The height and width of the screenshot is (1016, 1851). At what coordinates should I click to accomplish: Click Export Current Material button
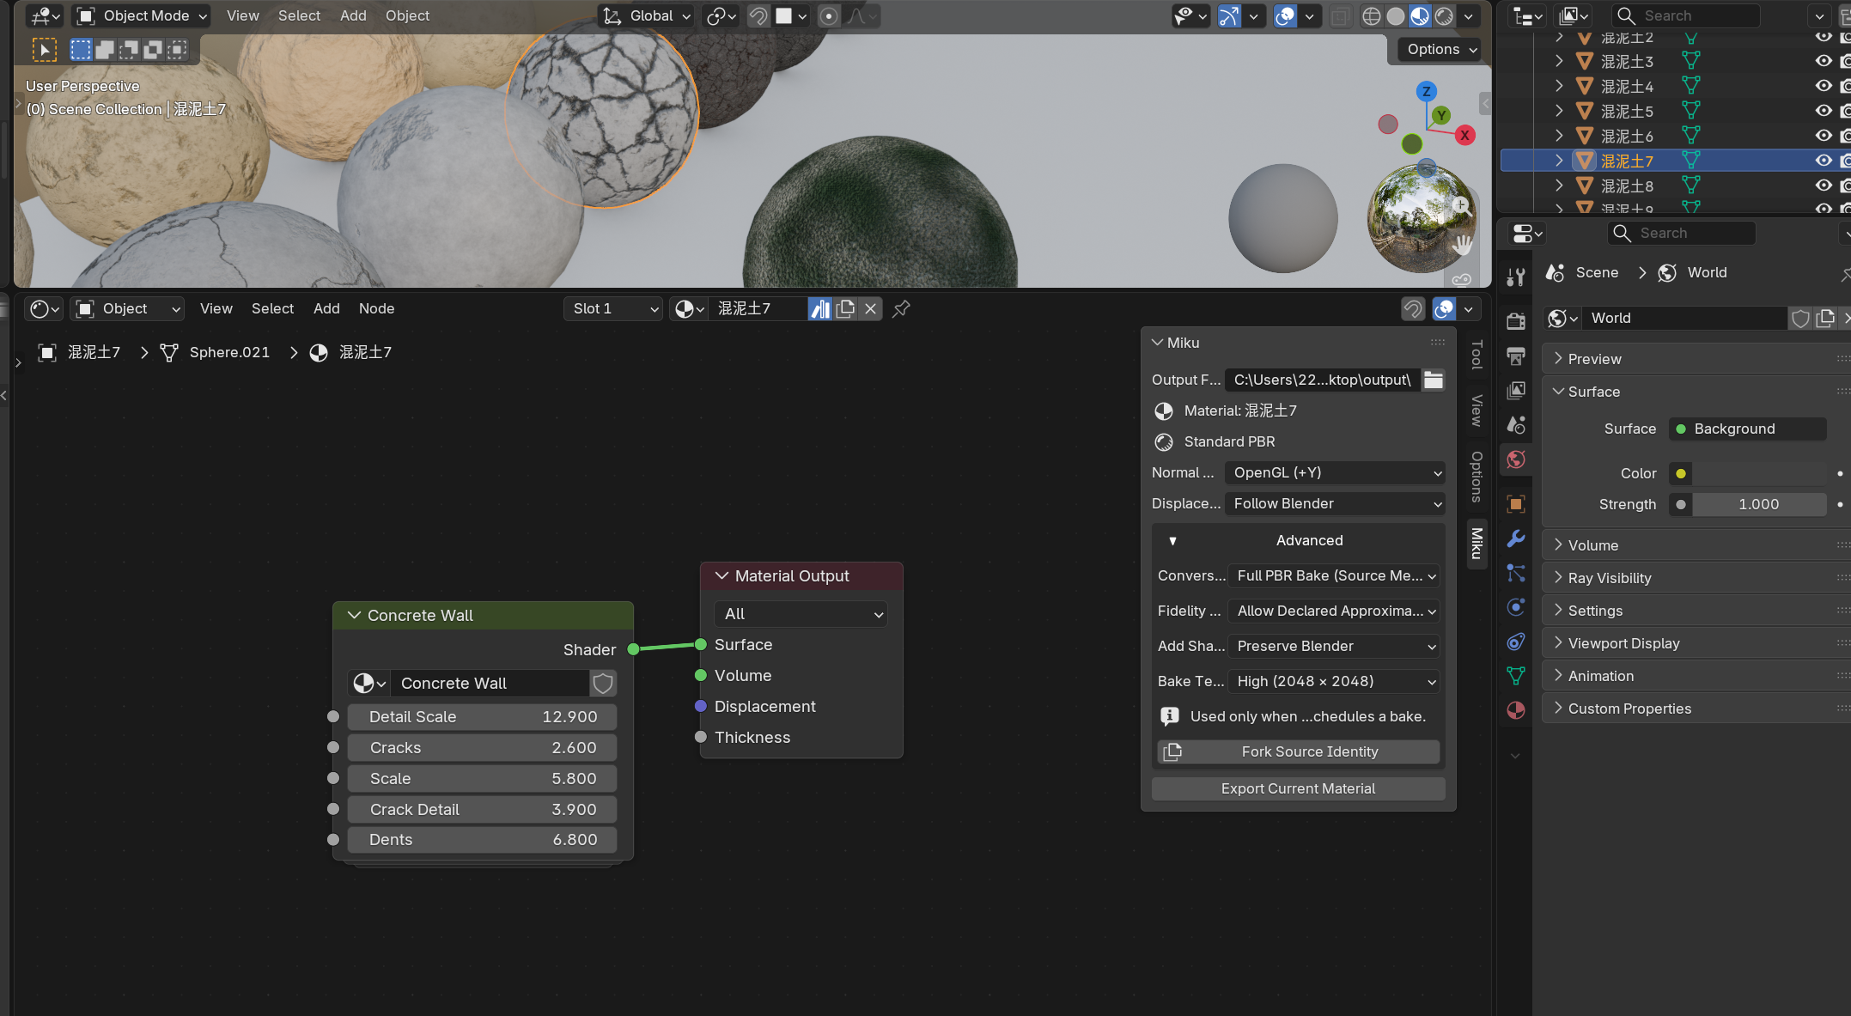[1298, 788]
